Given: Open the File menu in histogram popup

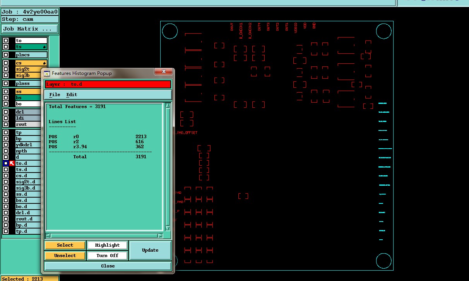Looking at the screenshot, I should click(55, 95).
